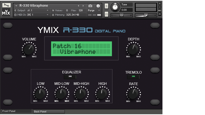This screenshot has width=205, height=115.
Task: Click the MID-HIGH equalizer knob
Action: click(81, 94)
